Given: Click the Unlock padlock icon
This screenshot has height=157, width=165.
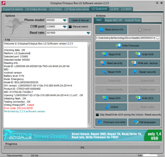Looking at the screenshot, I should pyautogui.click(x=107, y=107).
